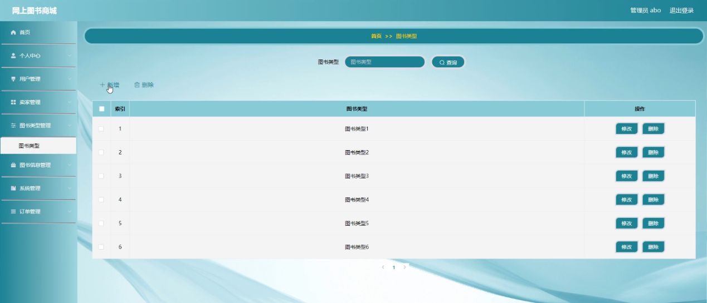This screenshot has height=303, width=707.
Task: Click 修改 for row 图书类型5
Action: (x=626, y=223)
